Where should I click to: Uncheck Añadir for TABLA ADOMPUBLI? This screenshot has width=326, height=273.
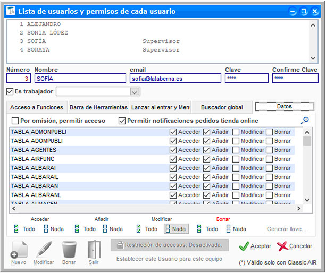click(x=206, y=141)
